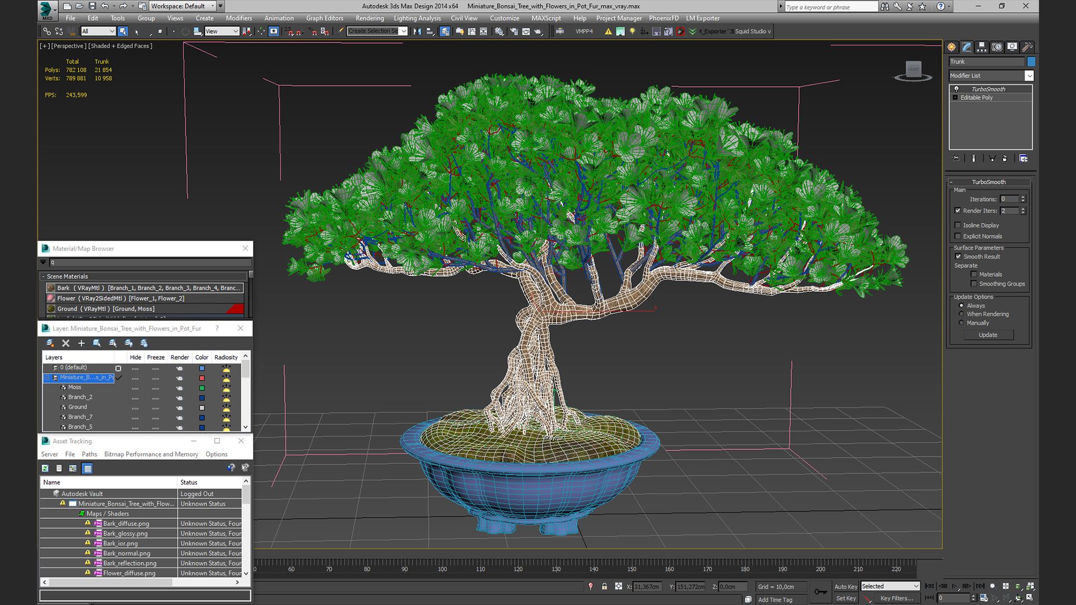This screenshot has width=1076, height=605.
Task: Open the Motion command panel tab
Action: tap(996, 47)
